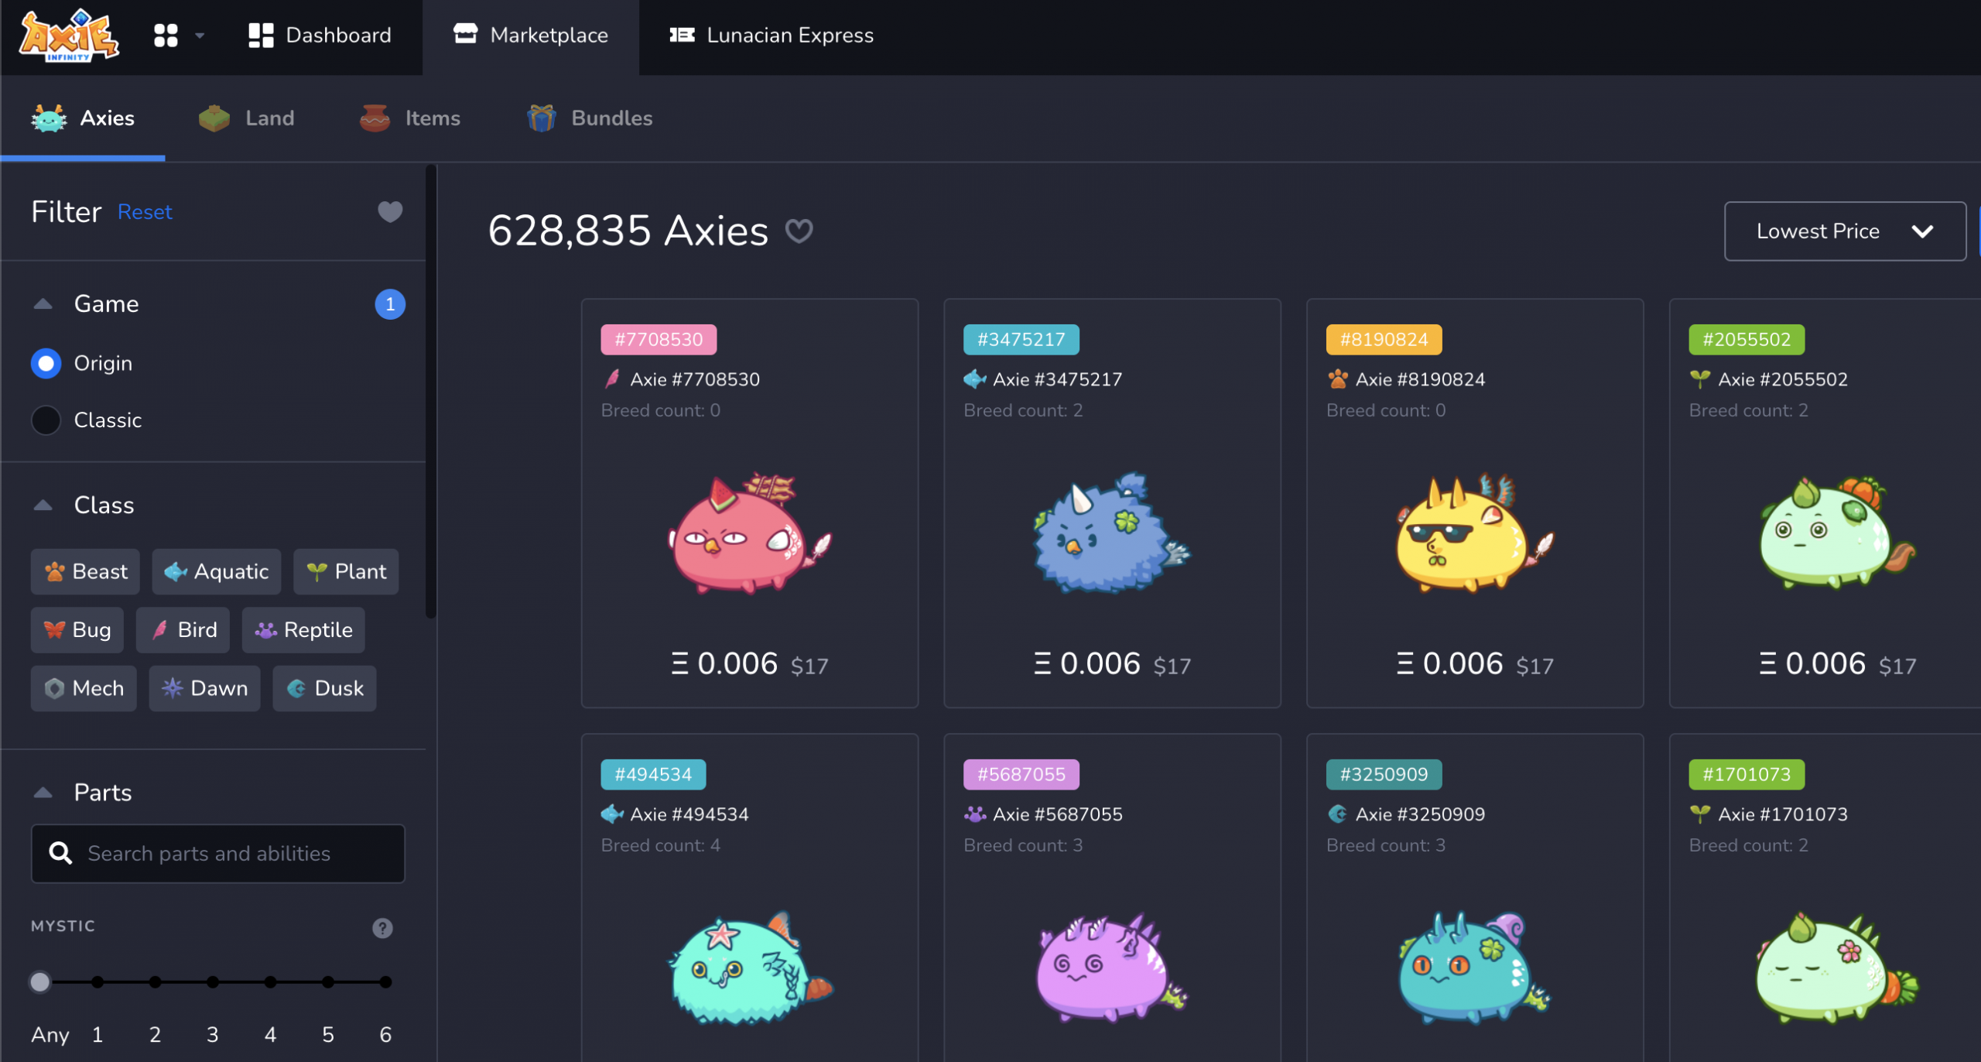Switch to Lunacian Express tab
Image resolution: width=1981 pixels, height=1062 pixels.
coord(772,36)
